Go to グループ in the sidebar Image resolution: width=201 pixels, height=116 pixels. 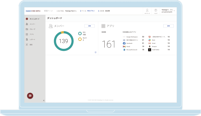pyautogui.click(x=32, y=29)
